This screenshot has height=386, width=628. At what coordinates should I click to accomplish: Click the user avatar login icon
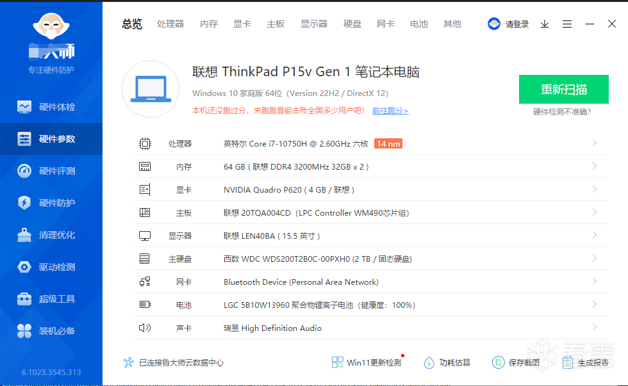pyautogui.click(x=494, y=24)
